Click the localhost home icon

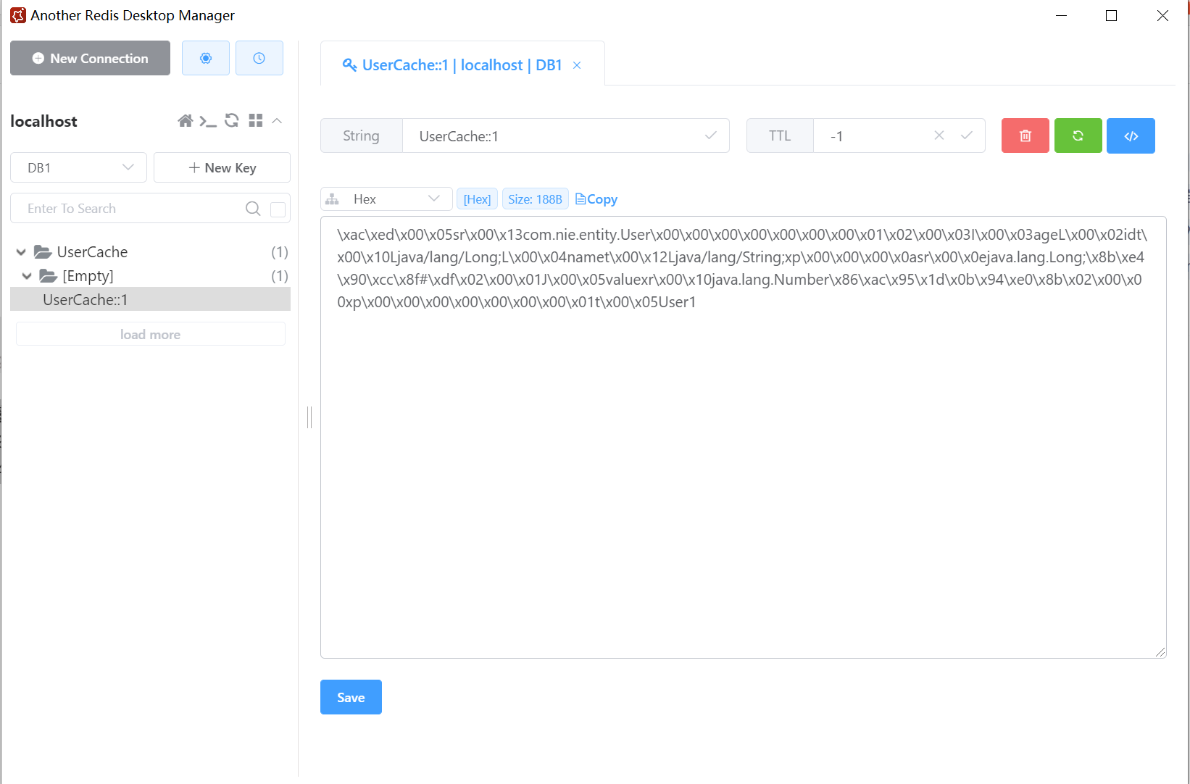186,121
